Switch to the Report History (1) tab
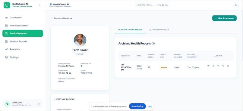243x111 pixels. coord(159,29)
